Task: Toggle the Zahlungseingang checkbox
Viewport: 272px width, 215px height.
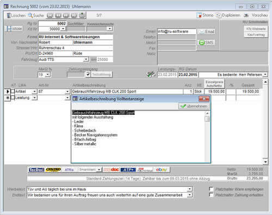Action: [x=88, y=75]
